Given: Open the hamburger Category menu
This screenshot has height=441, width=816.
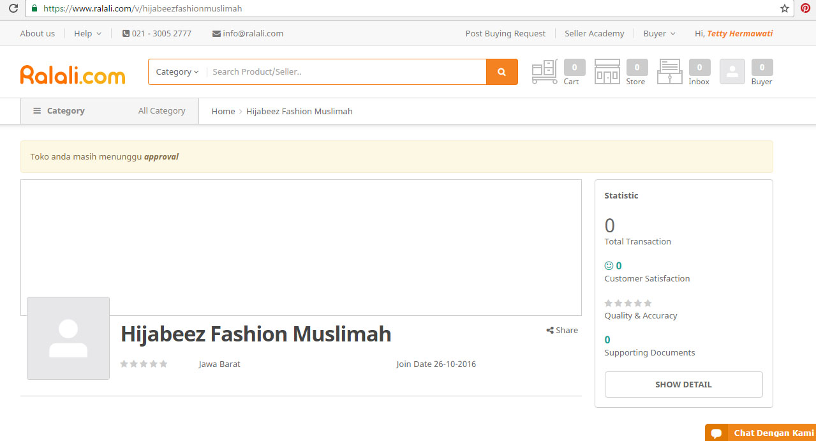Looking at the screenshot, I should (x=59, y=111).
